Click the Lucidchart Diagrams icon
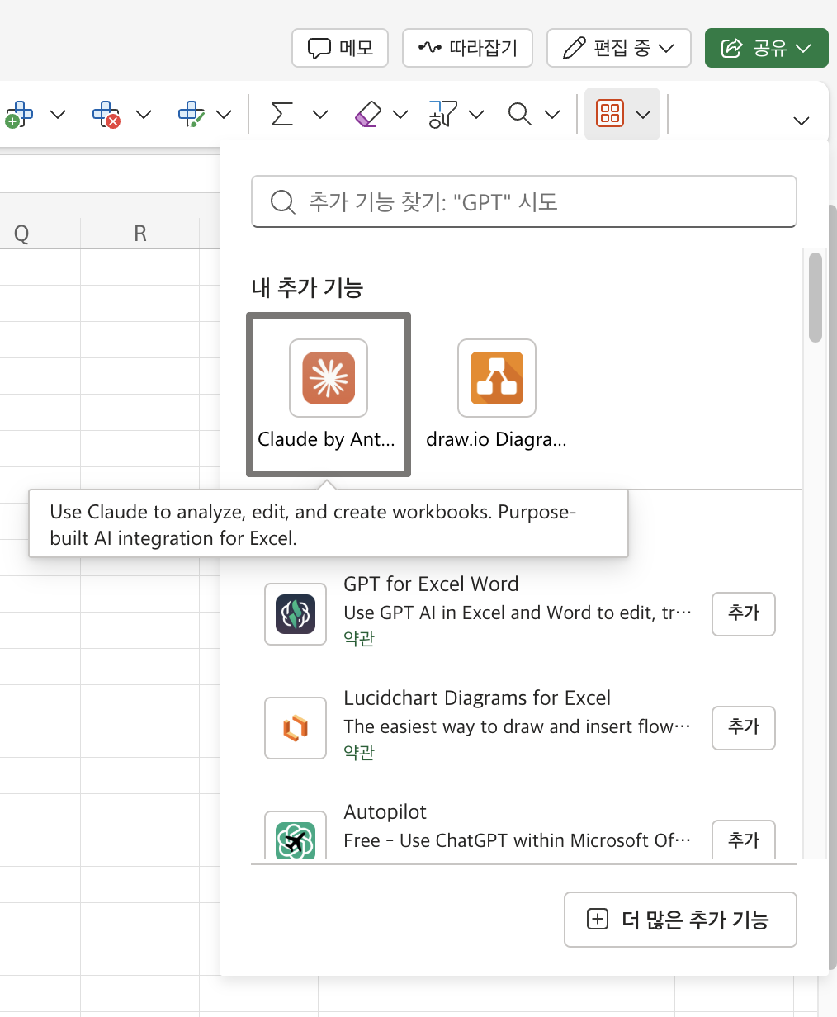The height and width of the screenshot is (1017, 837). (296, 728)
